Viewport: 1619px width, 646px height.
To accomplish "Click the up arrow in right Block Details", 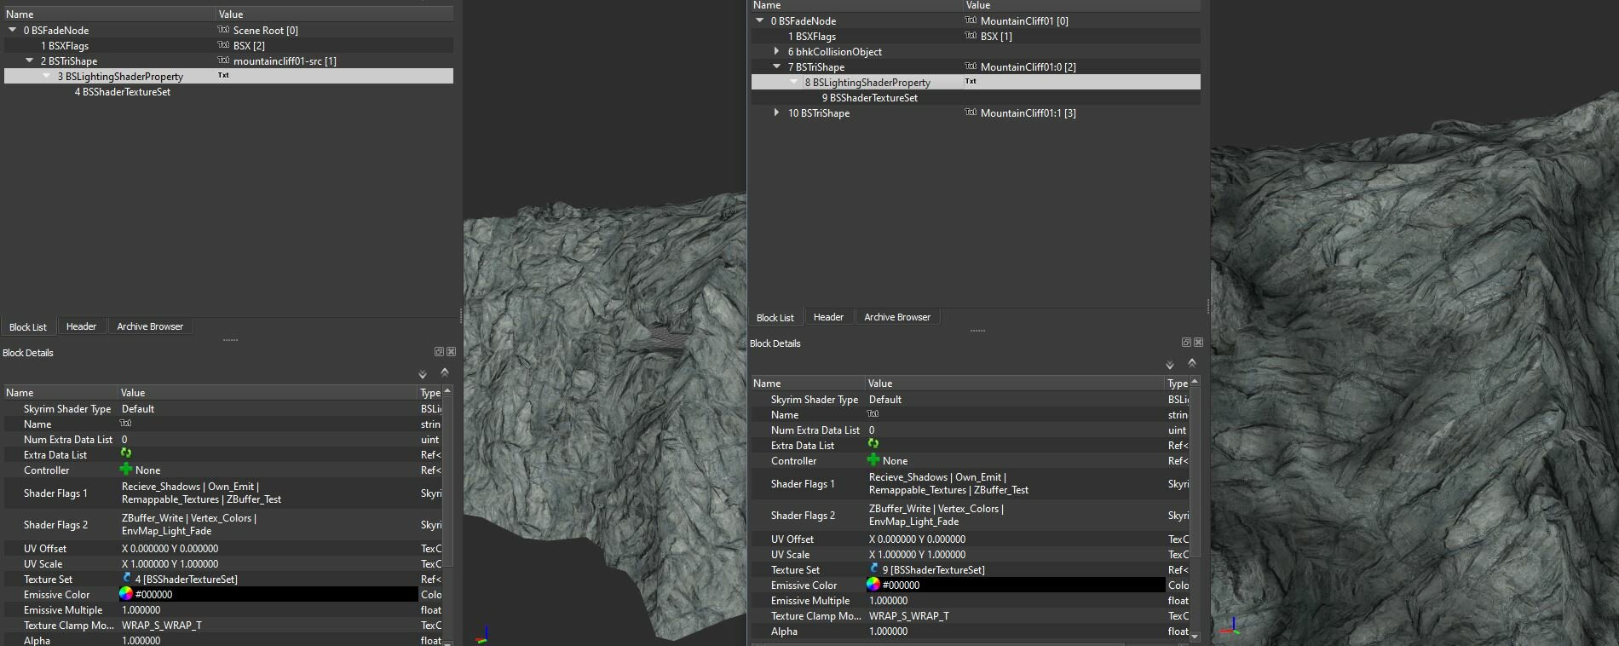I will click(1191, 363).
